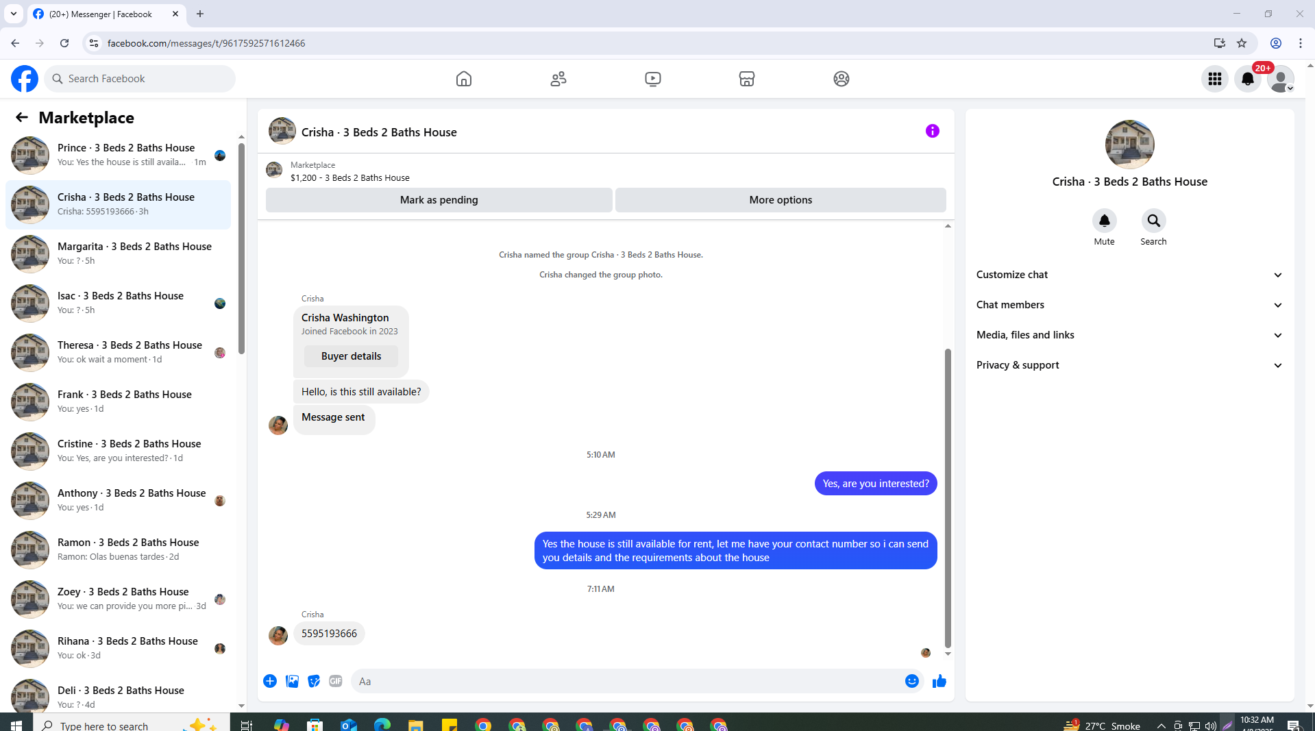Image resolution: width=1315 pixels, height=731 pixels.
Task: Open conversation information purple icon
Action: click(933, 131)
